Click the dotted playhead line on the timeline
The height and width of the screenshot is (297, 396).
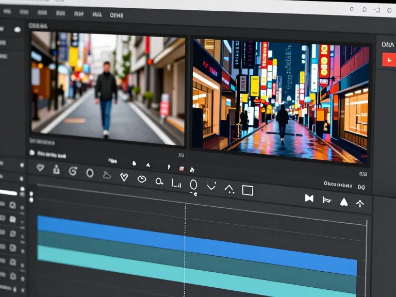click(x=185, y=250)
